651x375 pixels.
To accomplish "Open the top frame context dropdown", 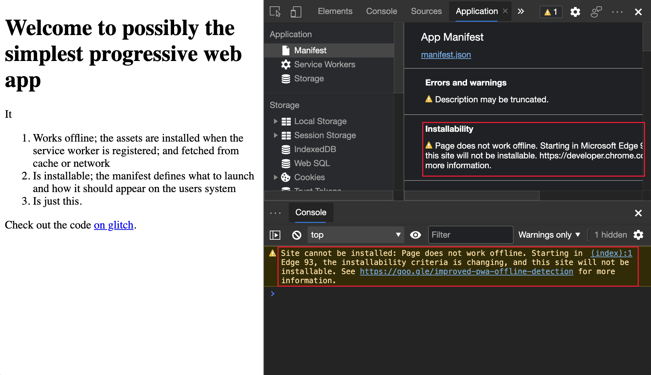I will 355,235.
